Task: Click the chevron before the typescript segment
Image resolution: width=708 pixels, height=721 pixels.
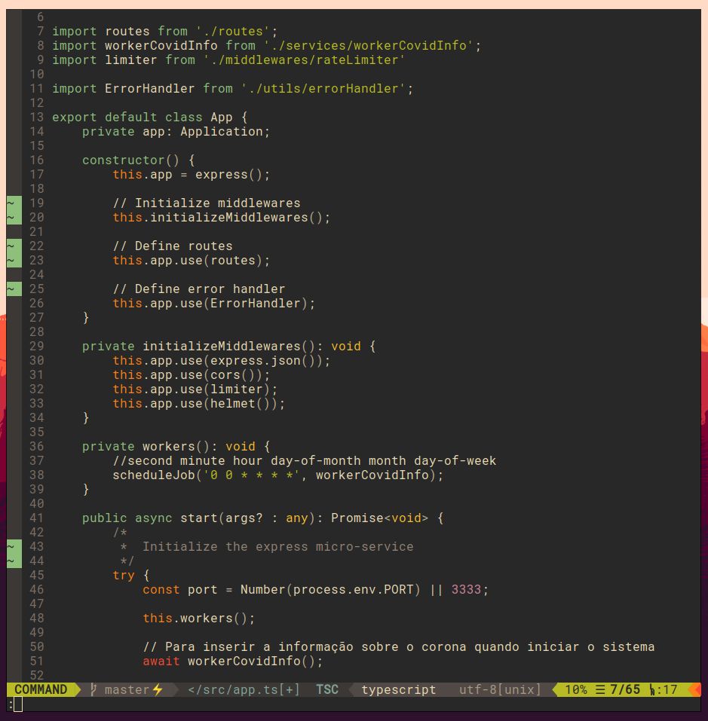Action: (x=351, y=689)
